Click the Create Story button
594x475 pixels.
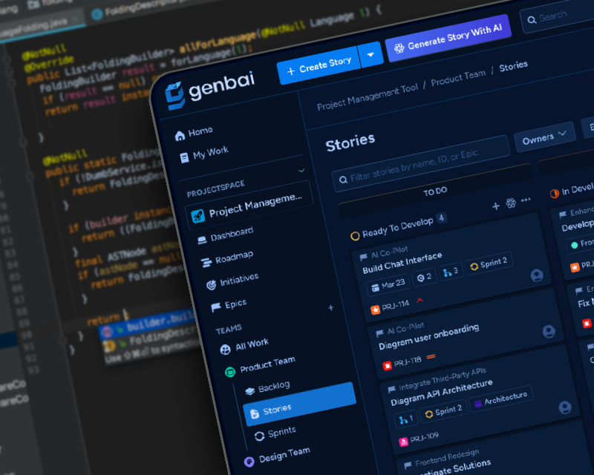(318, 66)
